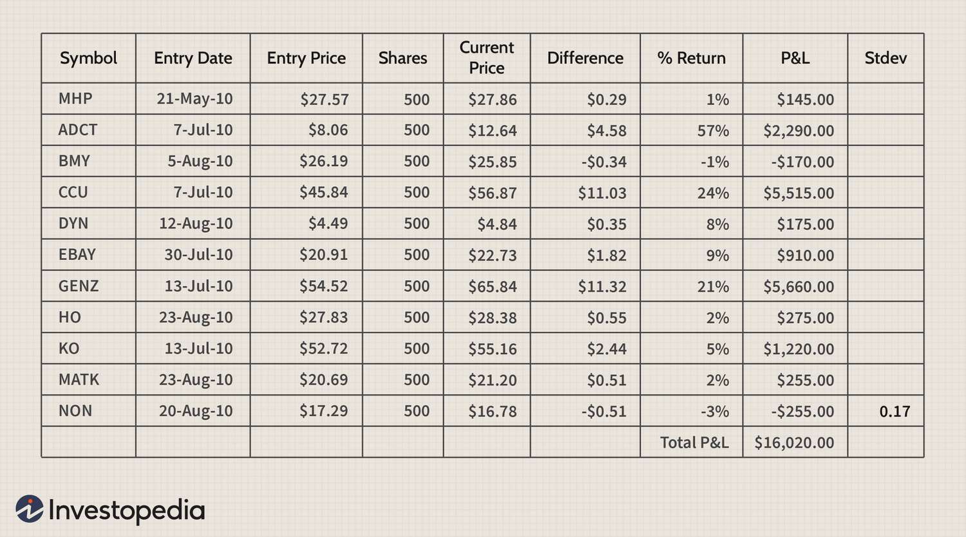Click the MATK symbol cell

click(x=88, y=380)
